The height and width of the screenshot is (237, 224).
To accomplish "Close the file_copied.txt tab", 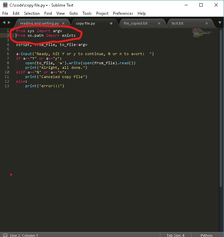I will coord(159,24).
